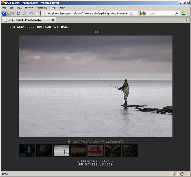Click the URL address bar text
191x177 pixels.
click(x=88, y=14)
